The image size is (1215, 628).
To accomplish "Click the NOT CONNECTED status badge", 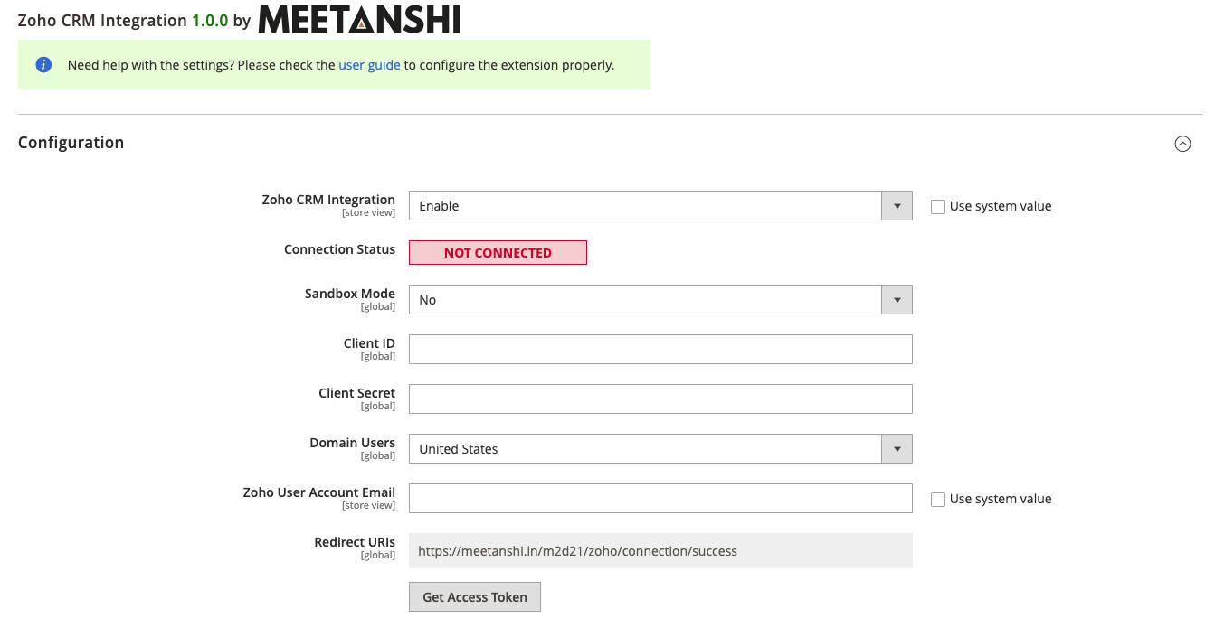I will tap(498, 252).
